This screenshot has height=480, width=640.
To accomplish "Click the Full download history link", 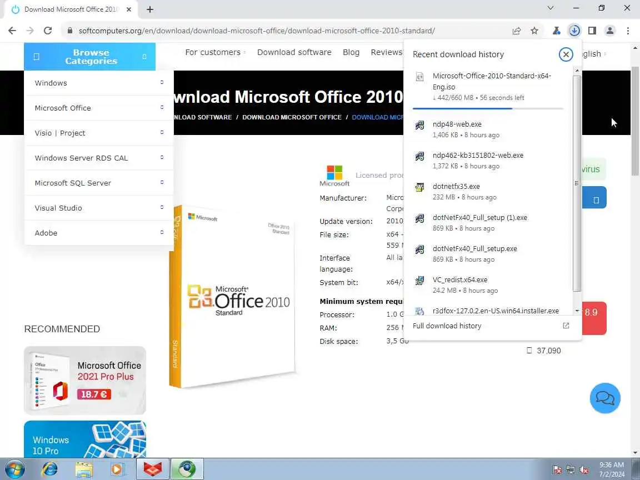I will (447, 326).
